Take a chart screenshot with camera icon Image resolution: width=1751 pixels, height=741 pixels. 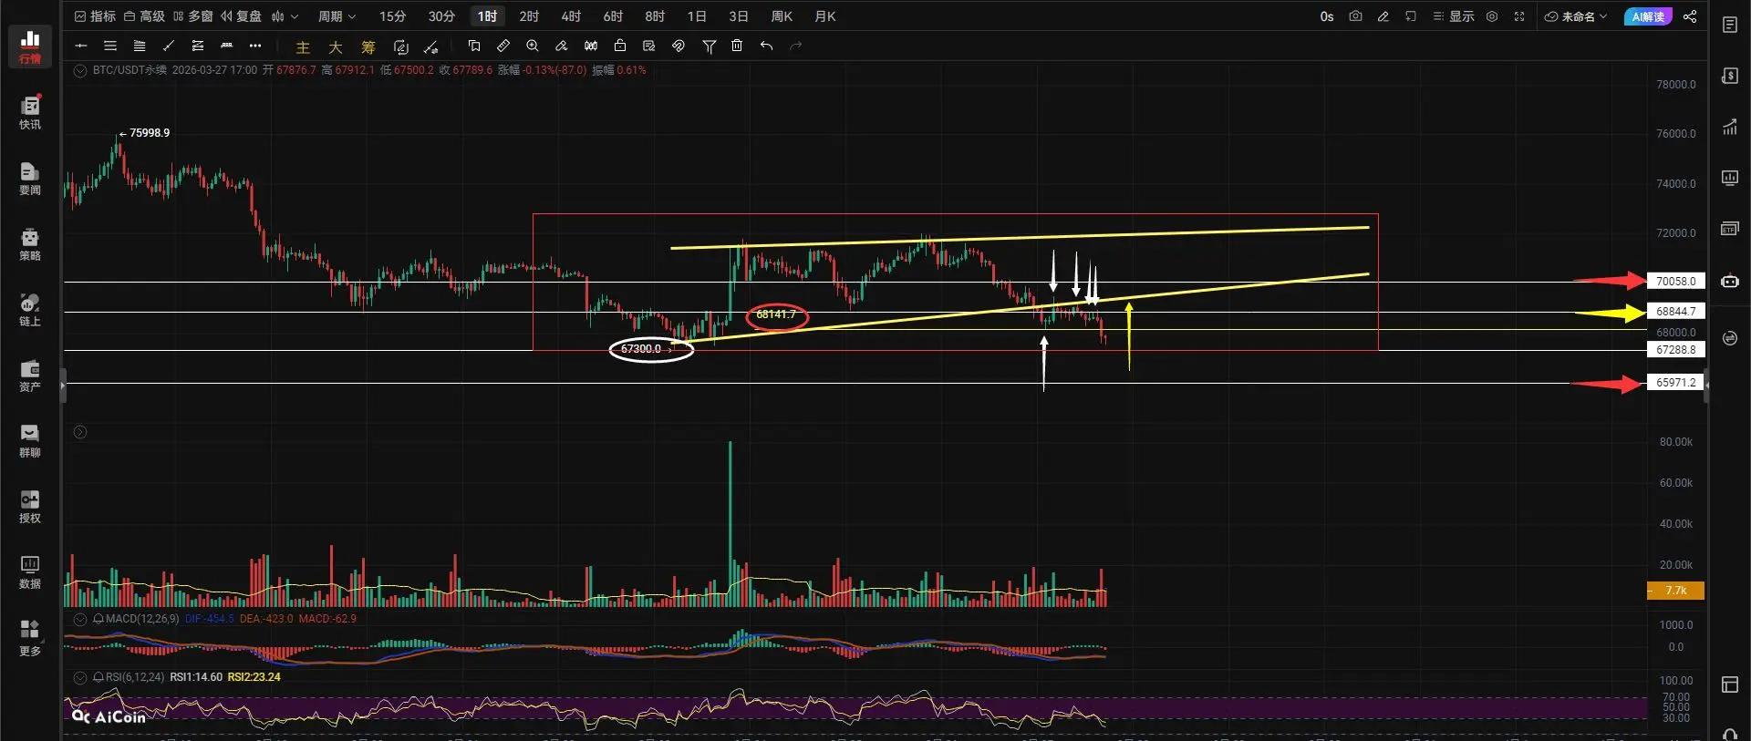(x=1355, y=16)
